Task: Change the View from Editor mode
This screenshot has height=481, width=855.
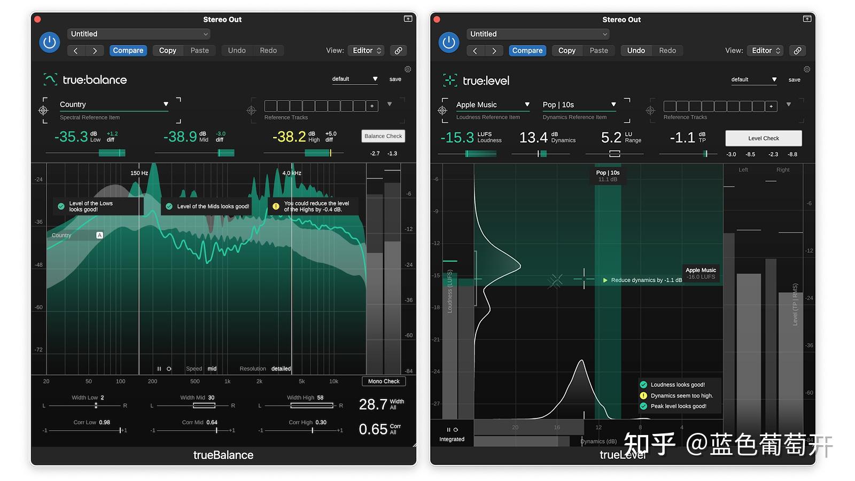Action: (366, 50)
